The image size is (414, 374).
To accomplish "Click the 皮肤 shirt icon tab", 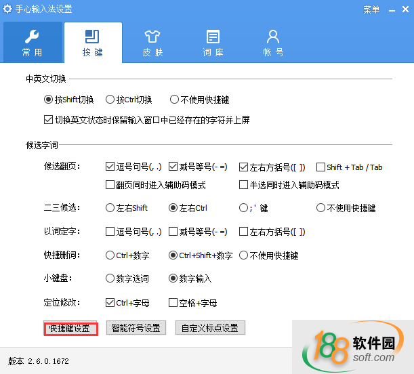I will (152, 42).
